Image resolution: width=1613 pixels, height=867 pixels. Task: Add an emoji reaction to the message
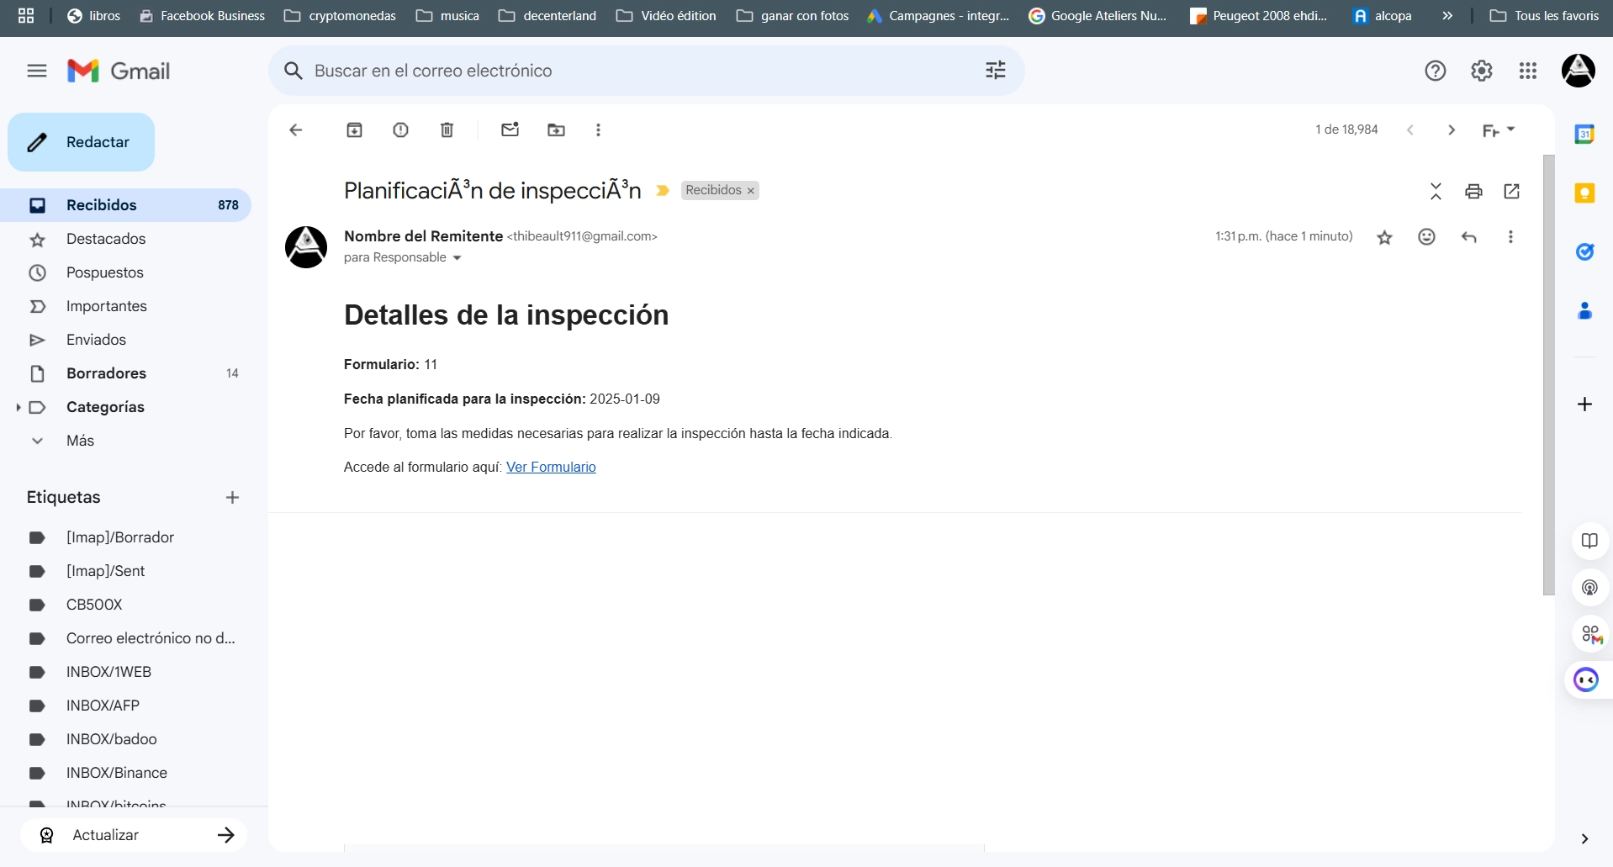1426,237
